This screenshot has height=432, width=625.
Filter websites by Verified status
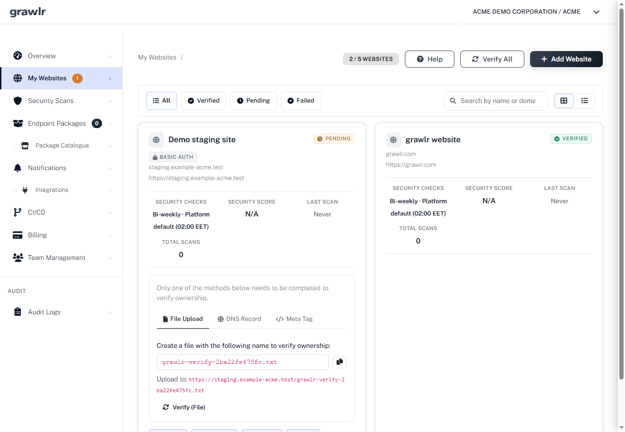coord(204,101)
